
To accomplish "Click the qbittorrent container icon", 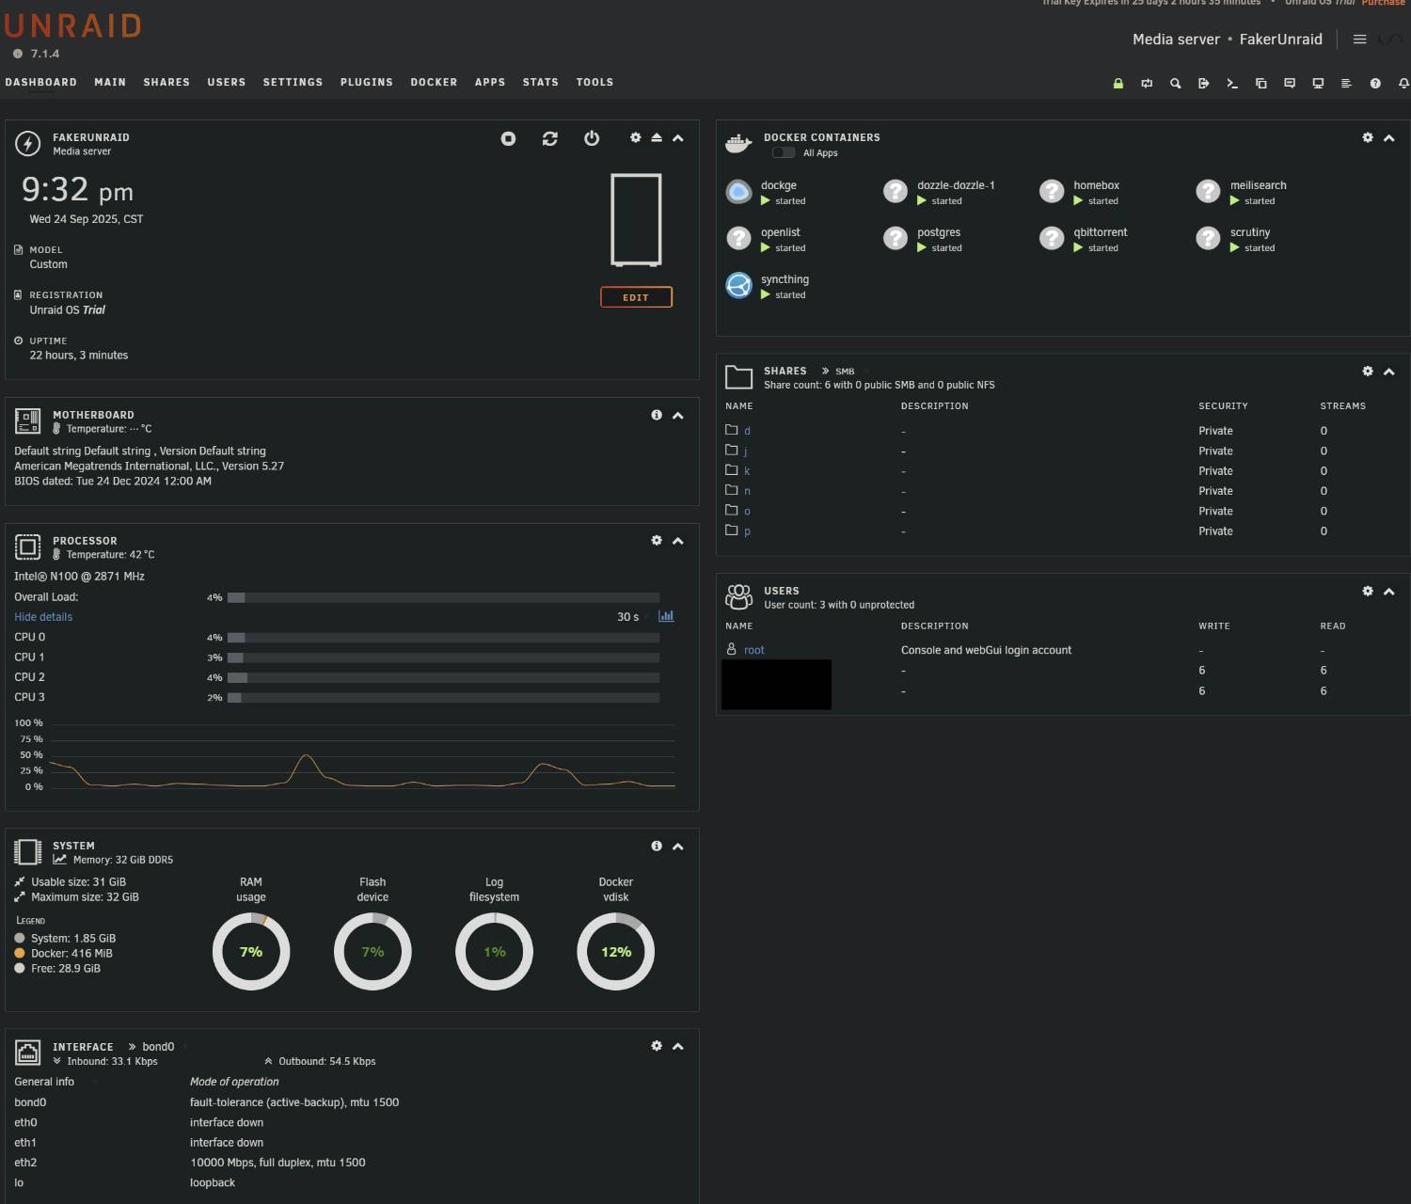I will coord(1052,239).
